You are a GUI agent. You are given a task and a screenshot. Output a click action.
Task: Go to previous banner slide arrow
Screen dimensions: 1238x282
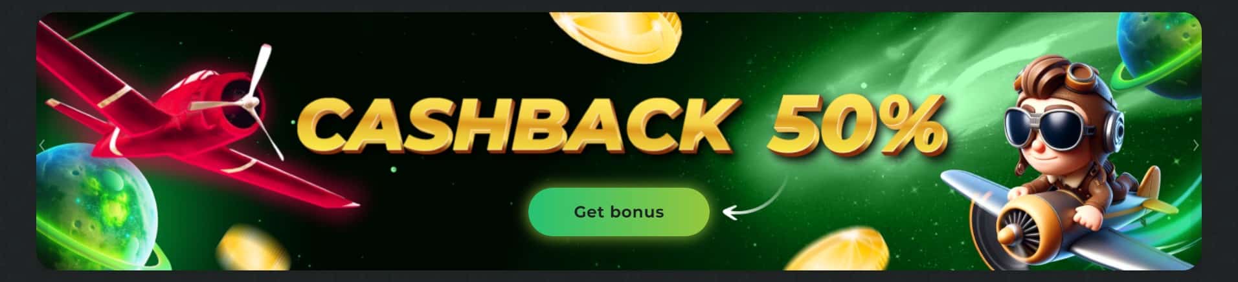43,145
